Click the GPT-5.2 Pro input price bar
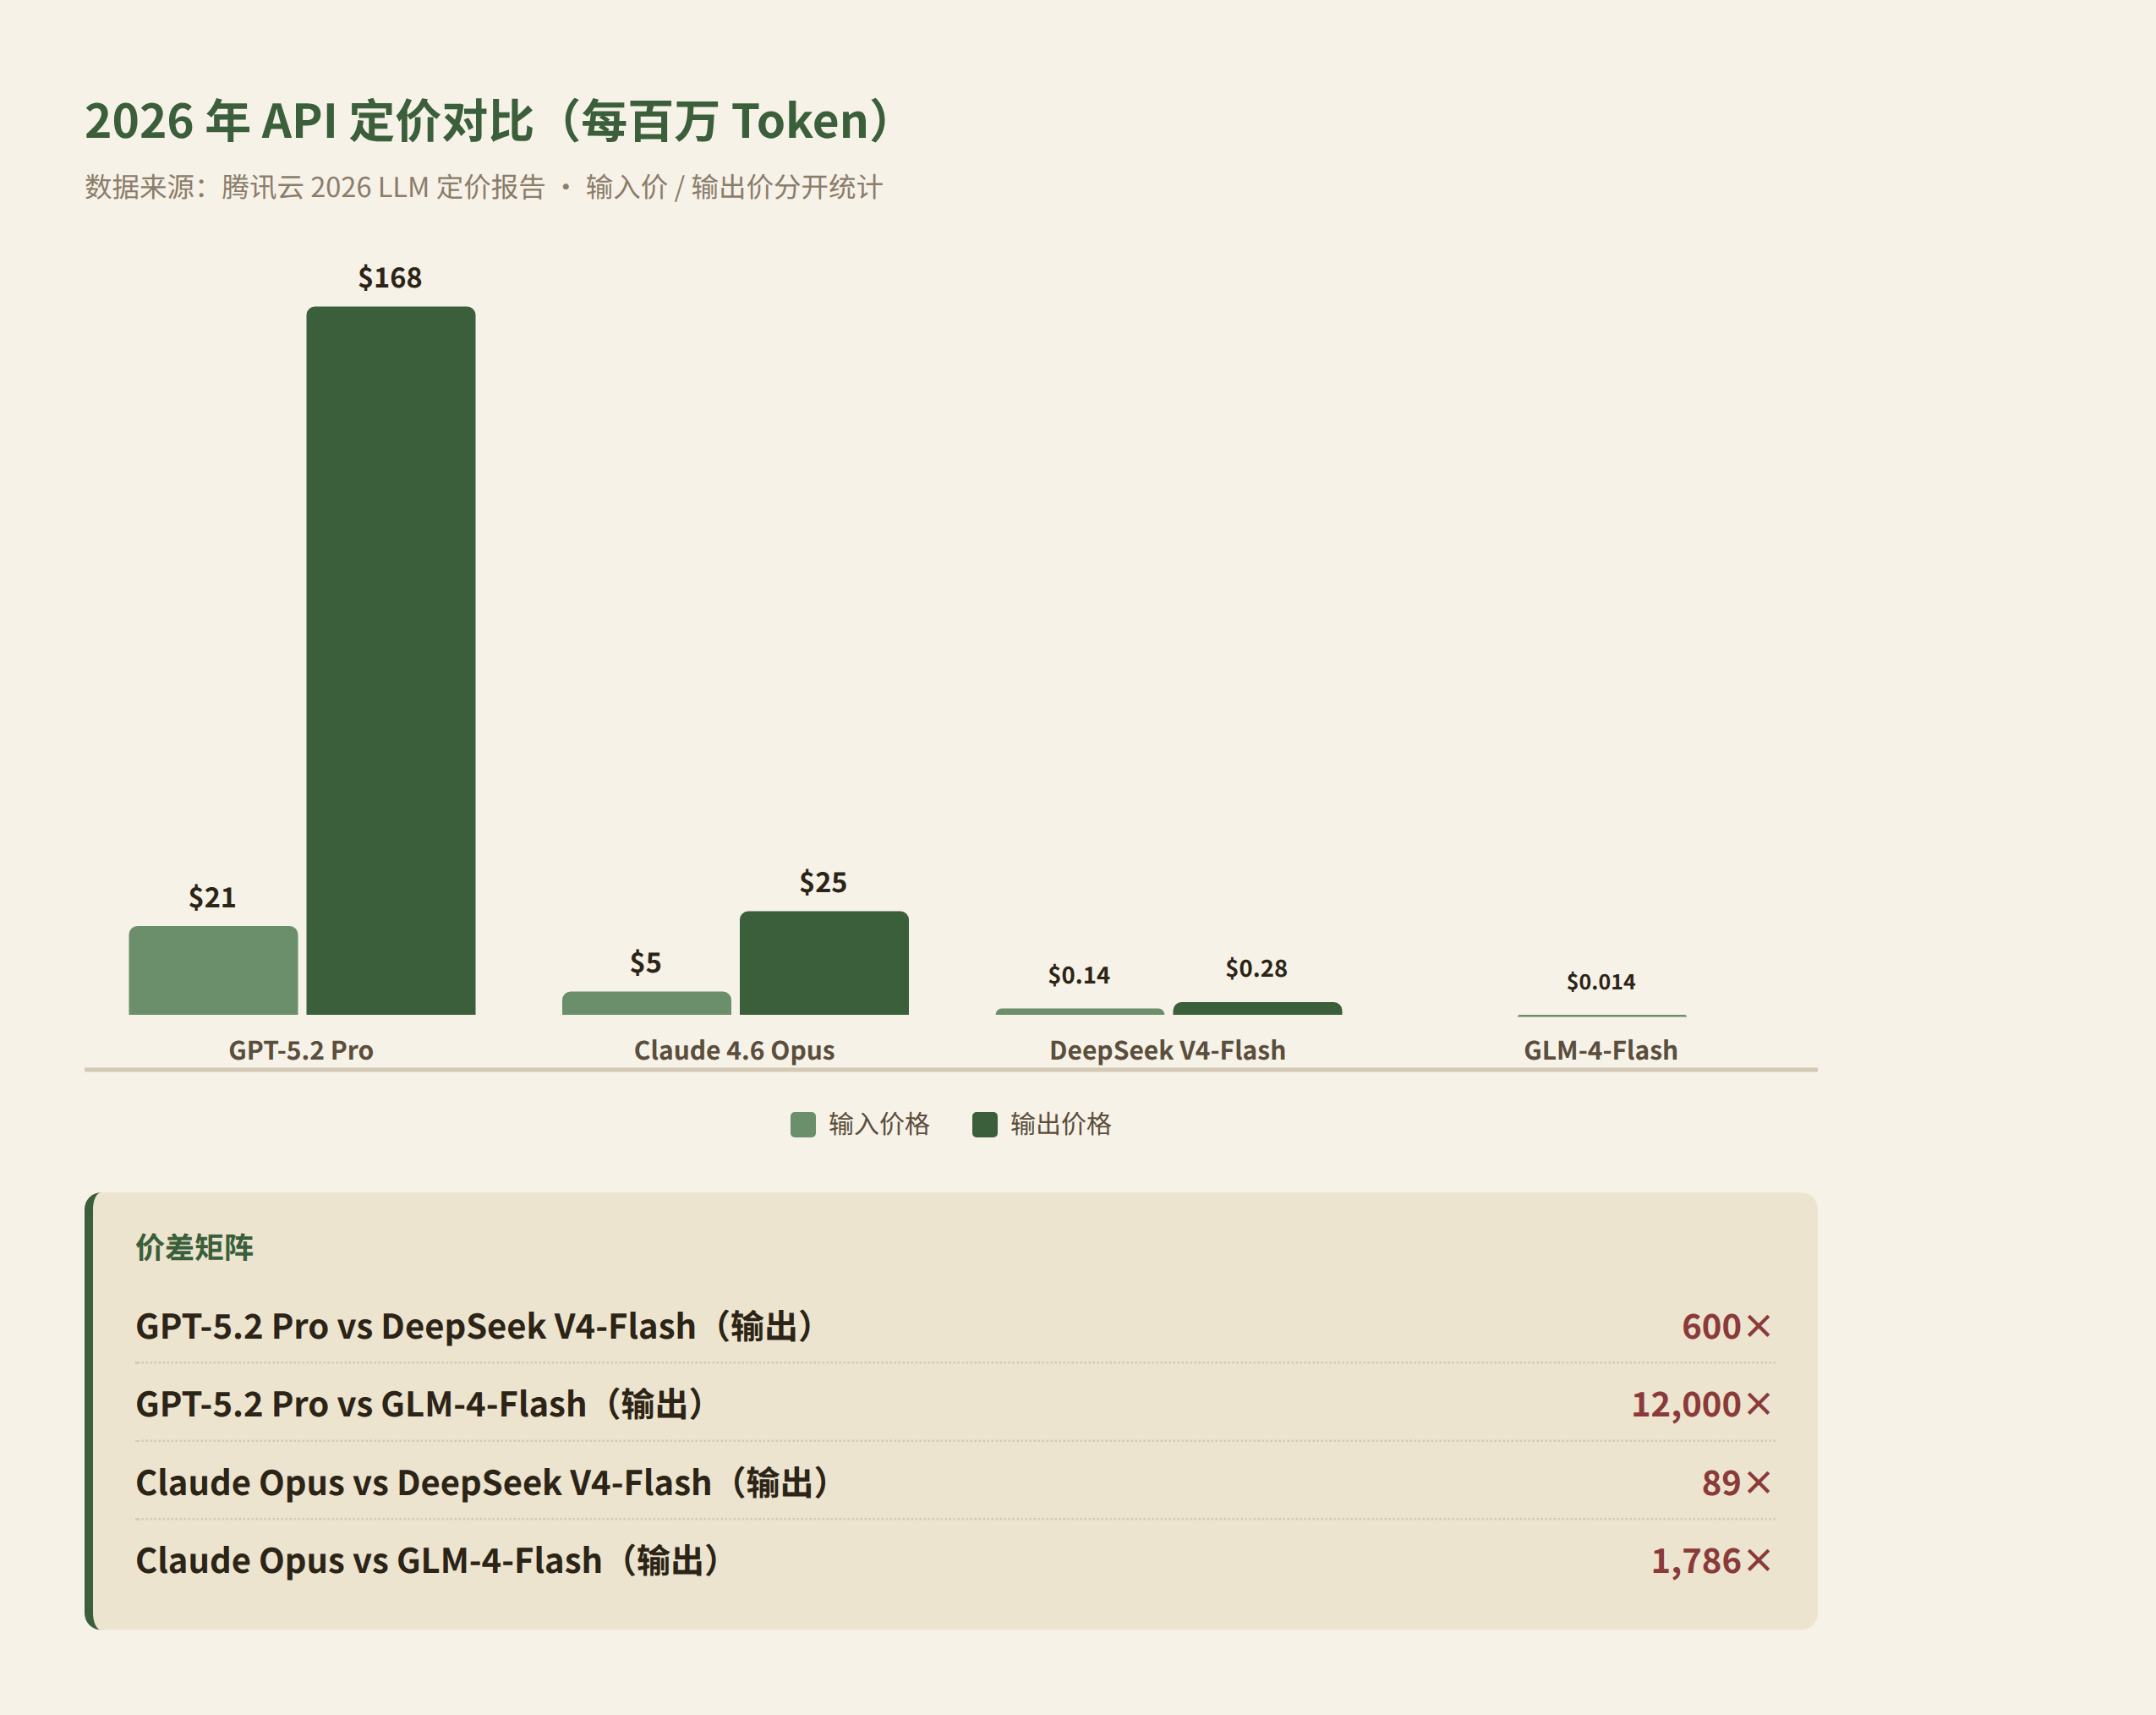Image resolution: width=2156 pixels, height=1715 pixels. [213, 970]
